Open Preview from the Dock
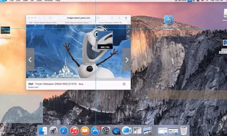 [148, 131]
